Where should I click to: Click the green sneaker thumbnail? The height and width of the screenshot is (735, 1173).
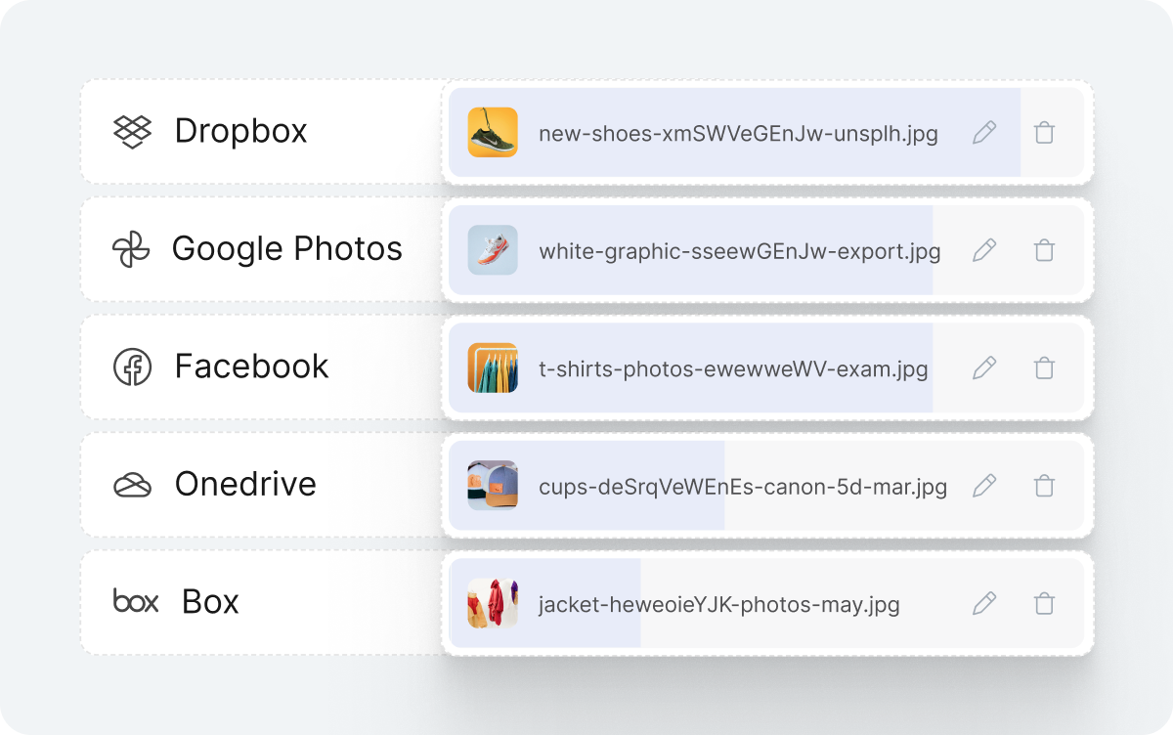tap(493, 132)
